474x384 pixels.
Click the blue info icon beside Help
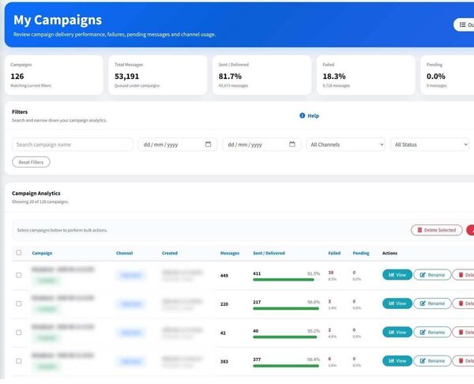point(302,115)
